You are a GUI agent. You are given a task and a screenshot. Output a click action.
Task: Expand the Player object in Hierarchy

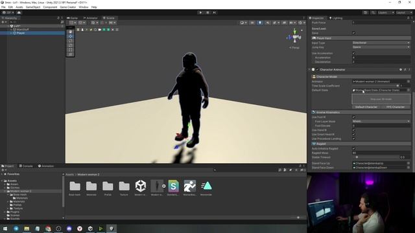(x=11, y=33)
